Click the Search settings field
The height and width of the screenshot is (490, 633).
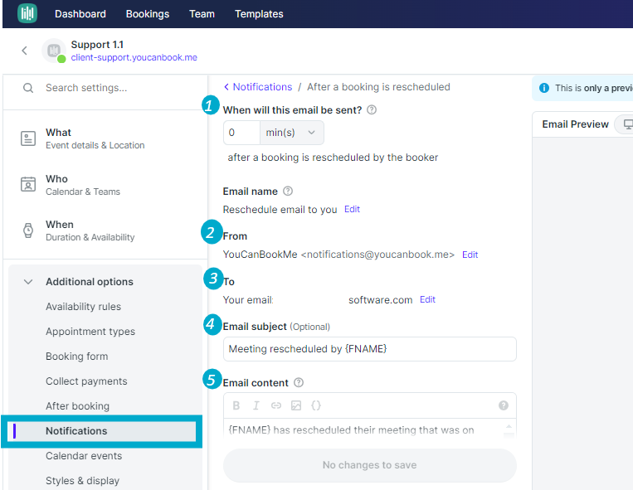click(105, 88)
